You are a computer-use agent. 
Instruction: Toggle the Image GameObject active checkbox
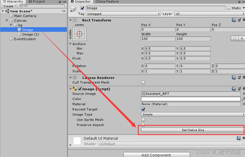pos(82,8)
